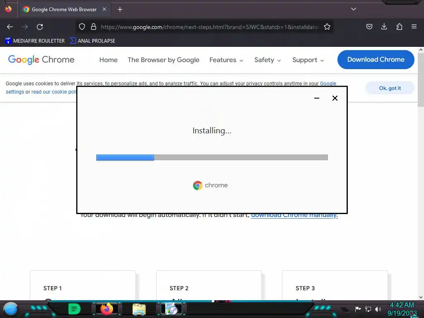Open the Extensions menu
The height and width of the screenshot is (318, 424).
tap(399, 26)
